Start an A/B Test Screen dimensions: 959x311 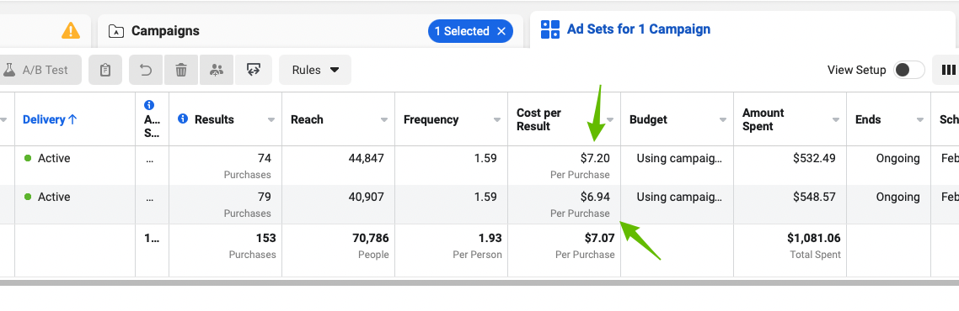click(40, 70)
